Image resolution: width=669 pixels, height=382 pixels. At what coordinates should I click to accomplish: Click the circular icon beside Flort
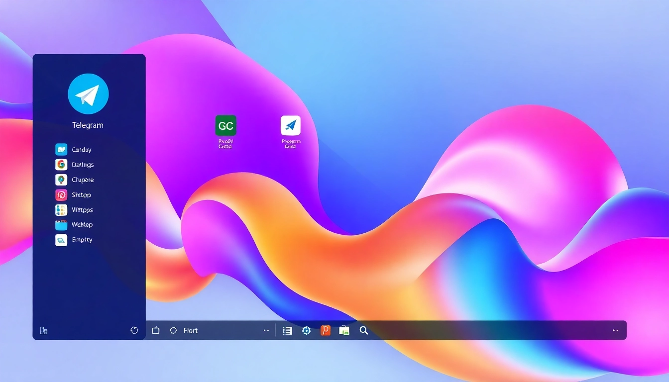coord(173,330)
